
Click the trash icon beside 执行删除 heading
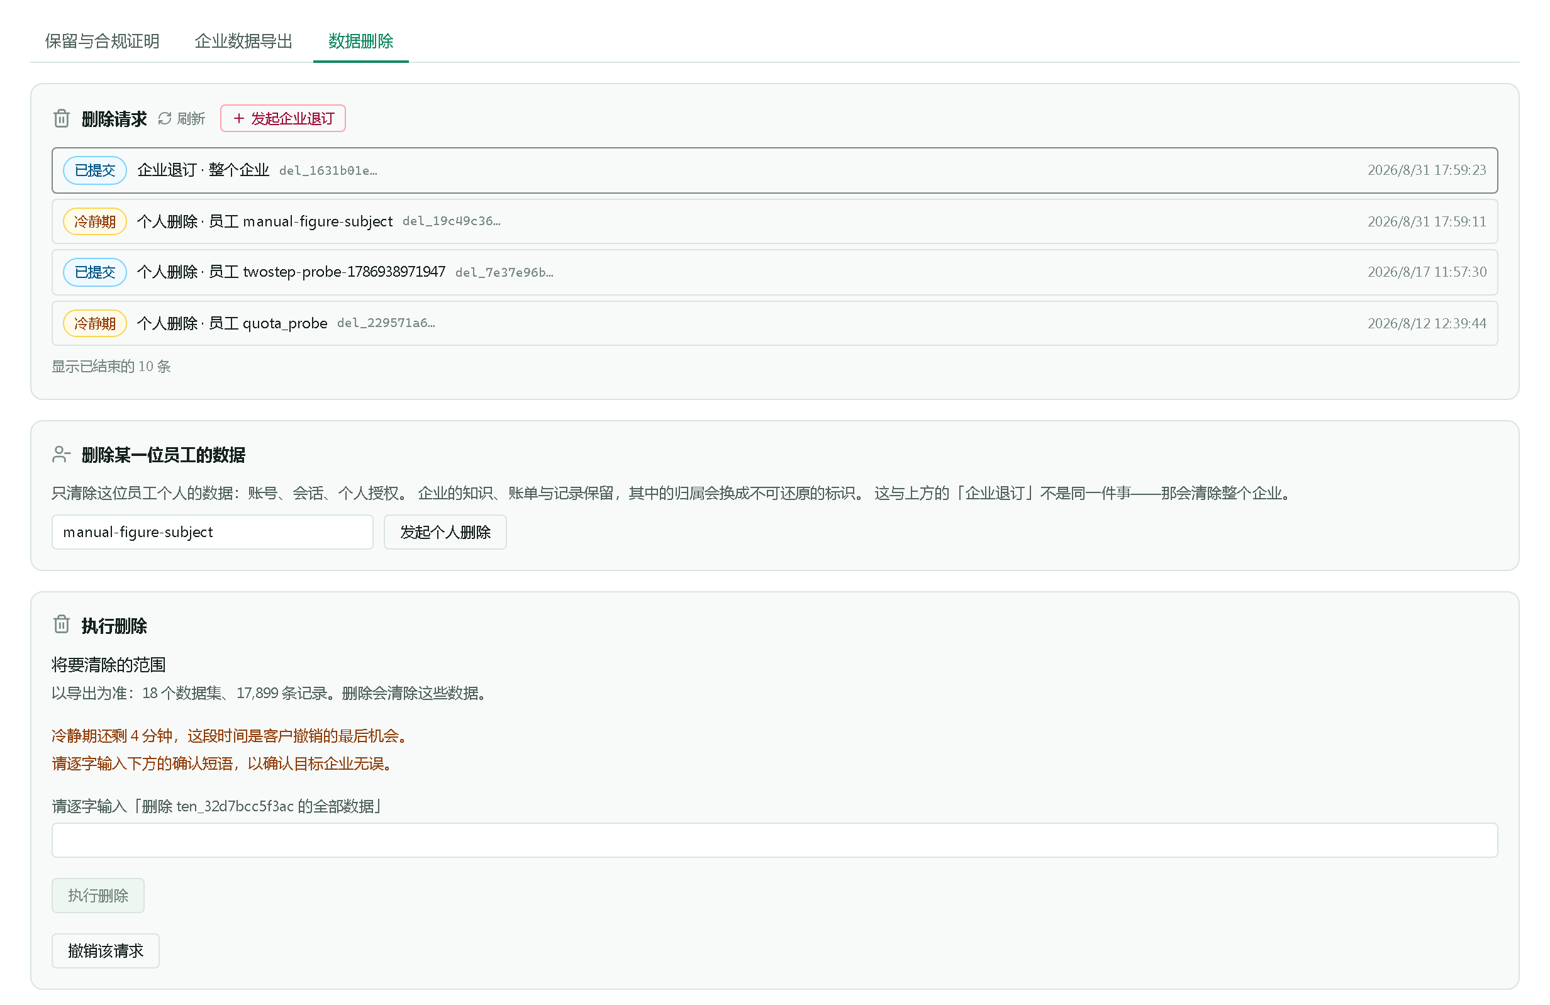[62, 625]
